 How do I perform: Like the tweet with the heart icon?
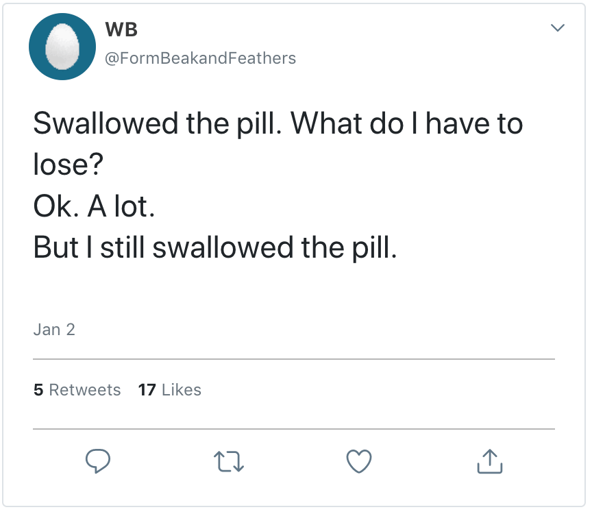(x=358, y=461)
